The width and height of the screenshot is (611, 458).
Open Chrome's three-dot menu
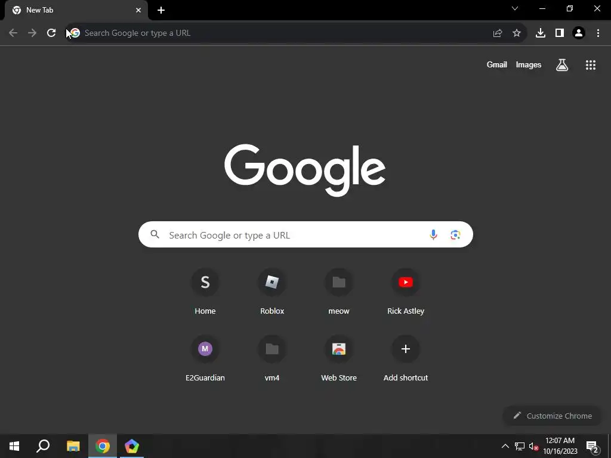[x=598, y=33]
